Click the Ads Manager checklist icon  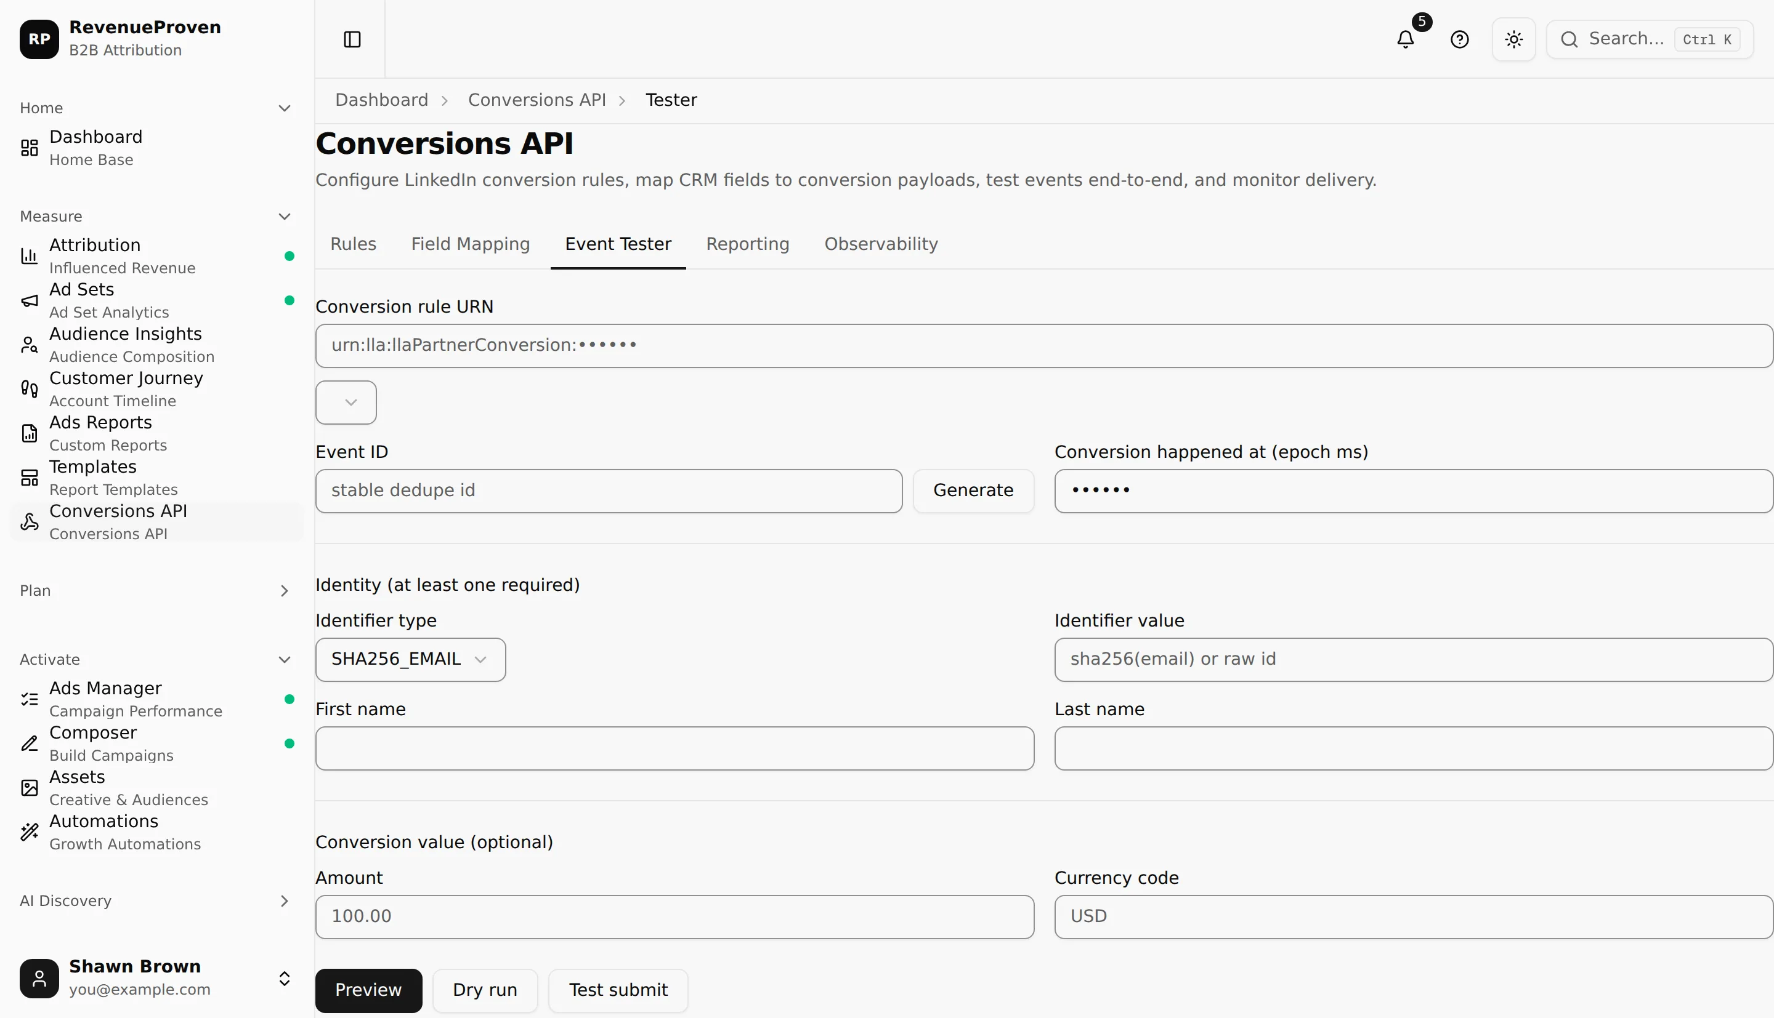30,699
